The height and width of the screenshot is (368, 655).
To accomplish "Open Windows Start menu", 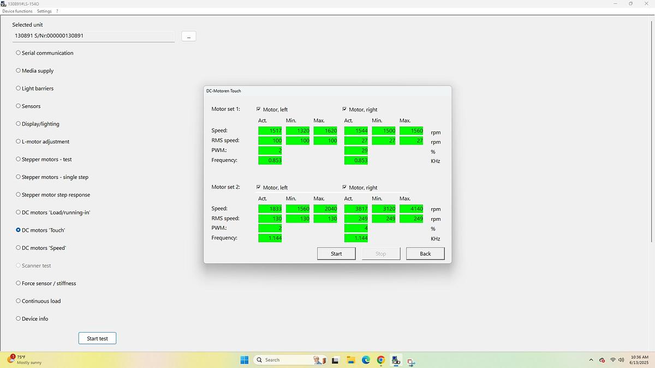I will click(x=244, y=360).
